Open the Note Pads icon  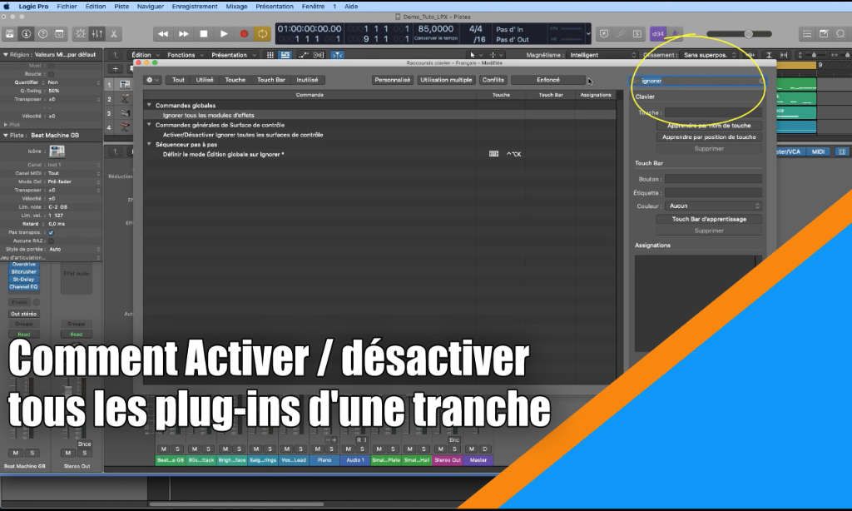(x=824, y=33)
